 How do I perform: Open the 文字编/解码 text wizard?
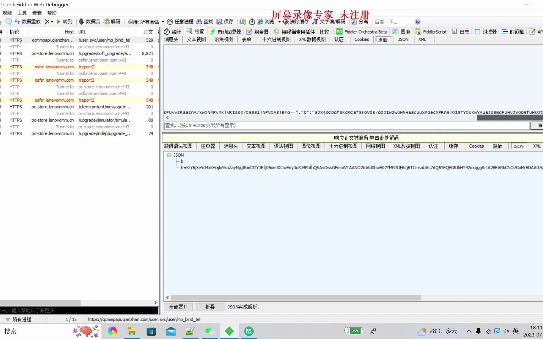(x=329, y=21)
